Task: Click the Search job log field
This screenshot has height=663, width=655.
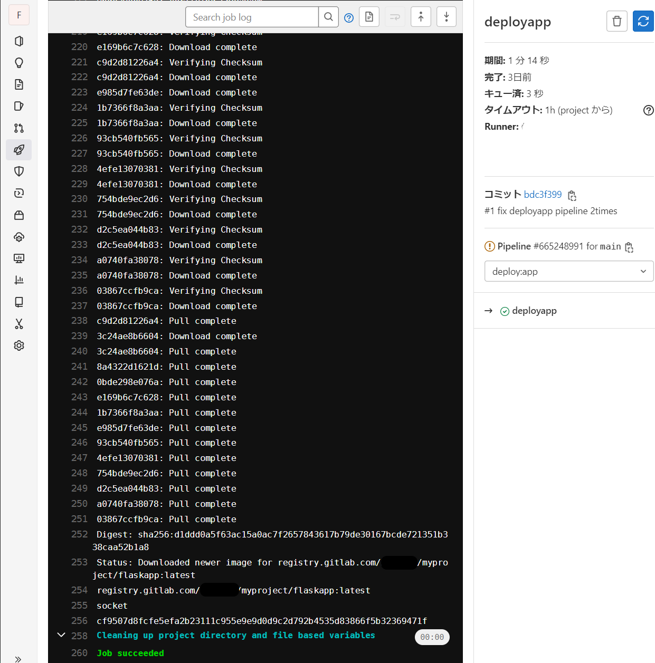Action: (252, 17)
